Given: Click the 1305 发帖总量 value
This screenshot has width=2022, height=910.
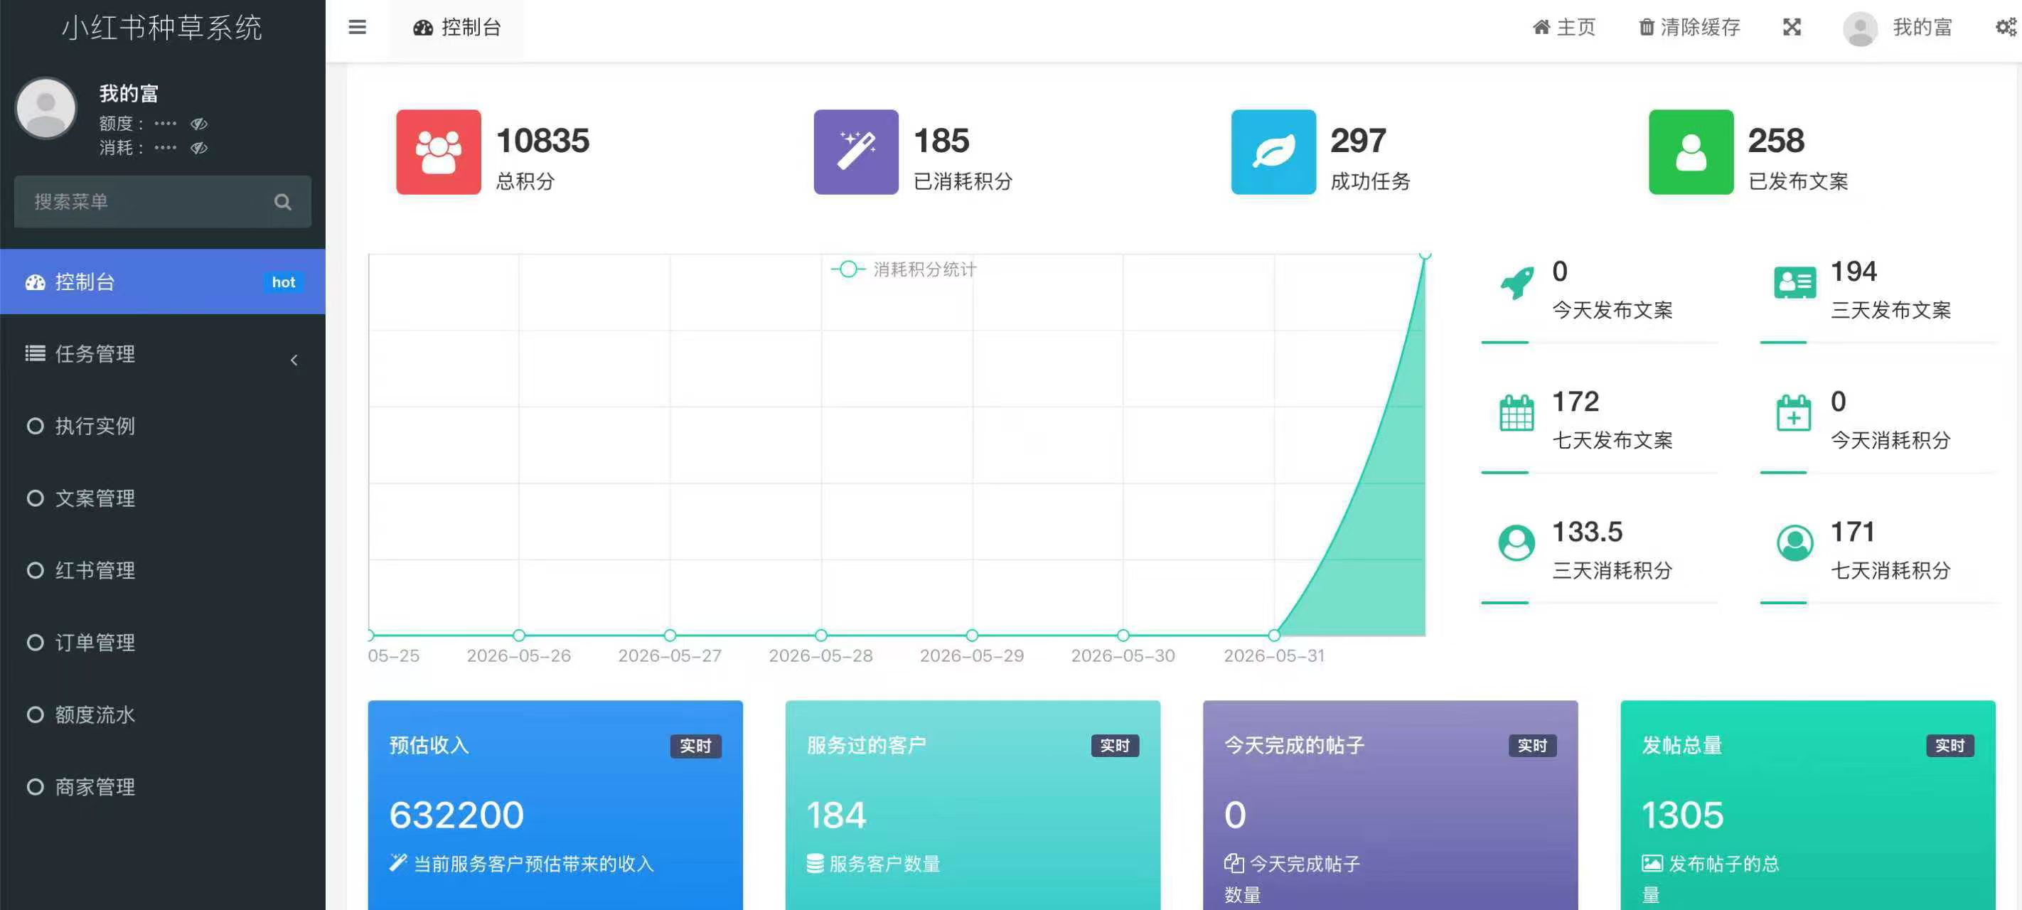Looking at the screenshot, I should point(1682,815).
